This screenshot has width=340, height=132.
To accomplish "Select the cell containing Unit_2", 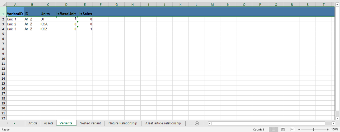I will (15, 24).
